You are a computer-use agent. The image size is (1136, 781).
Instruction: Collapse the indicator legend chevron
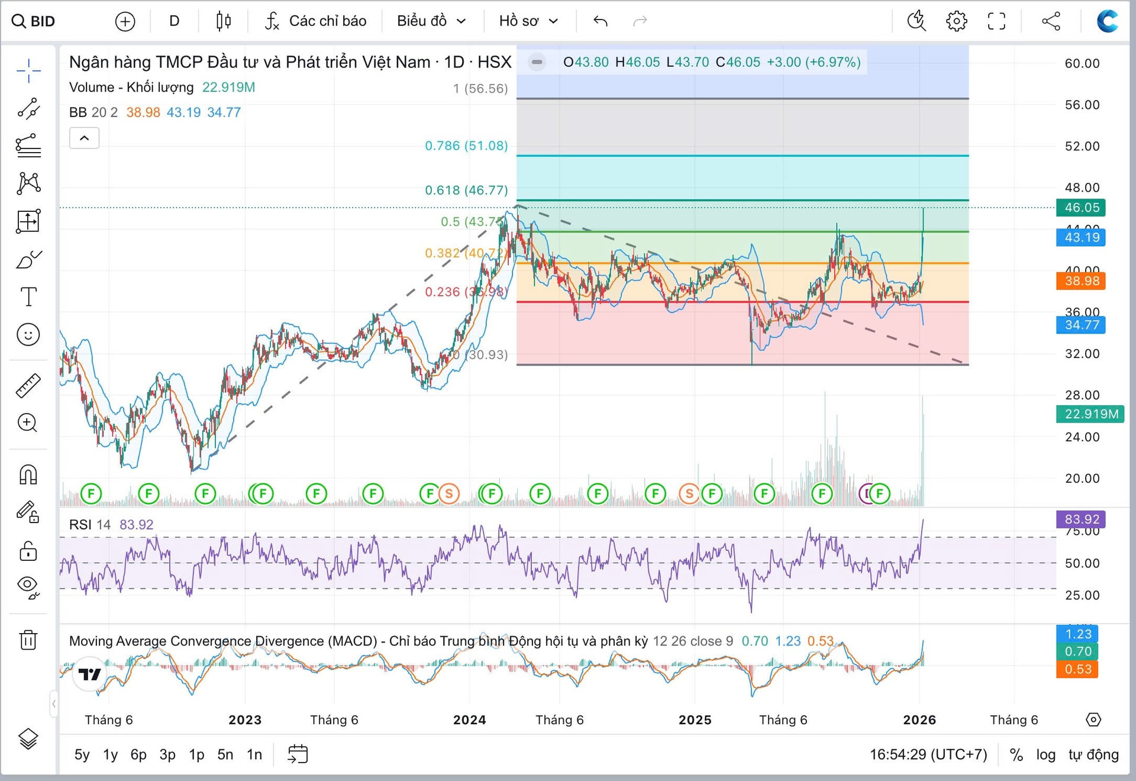tap(85, 138)
